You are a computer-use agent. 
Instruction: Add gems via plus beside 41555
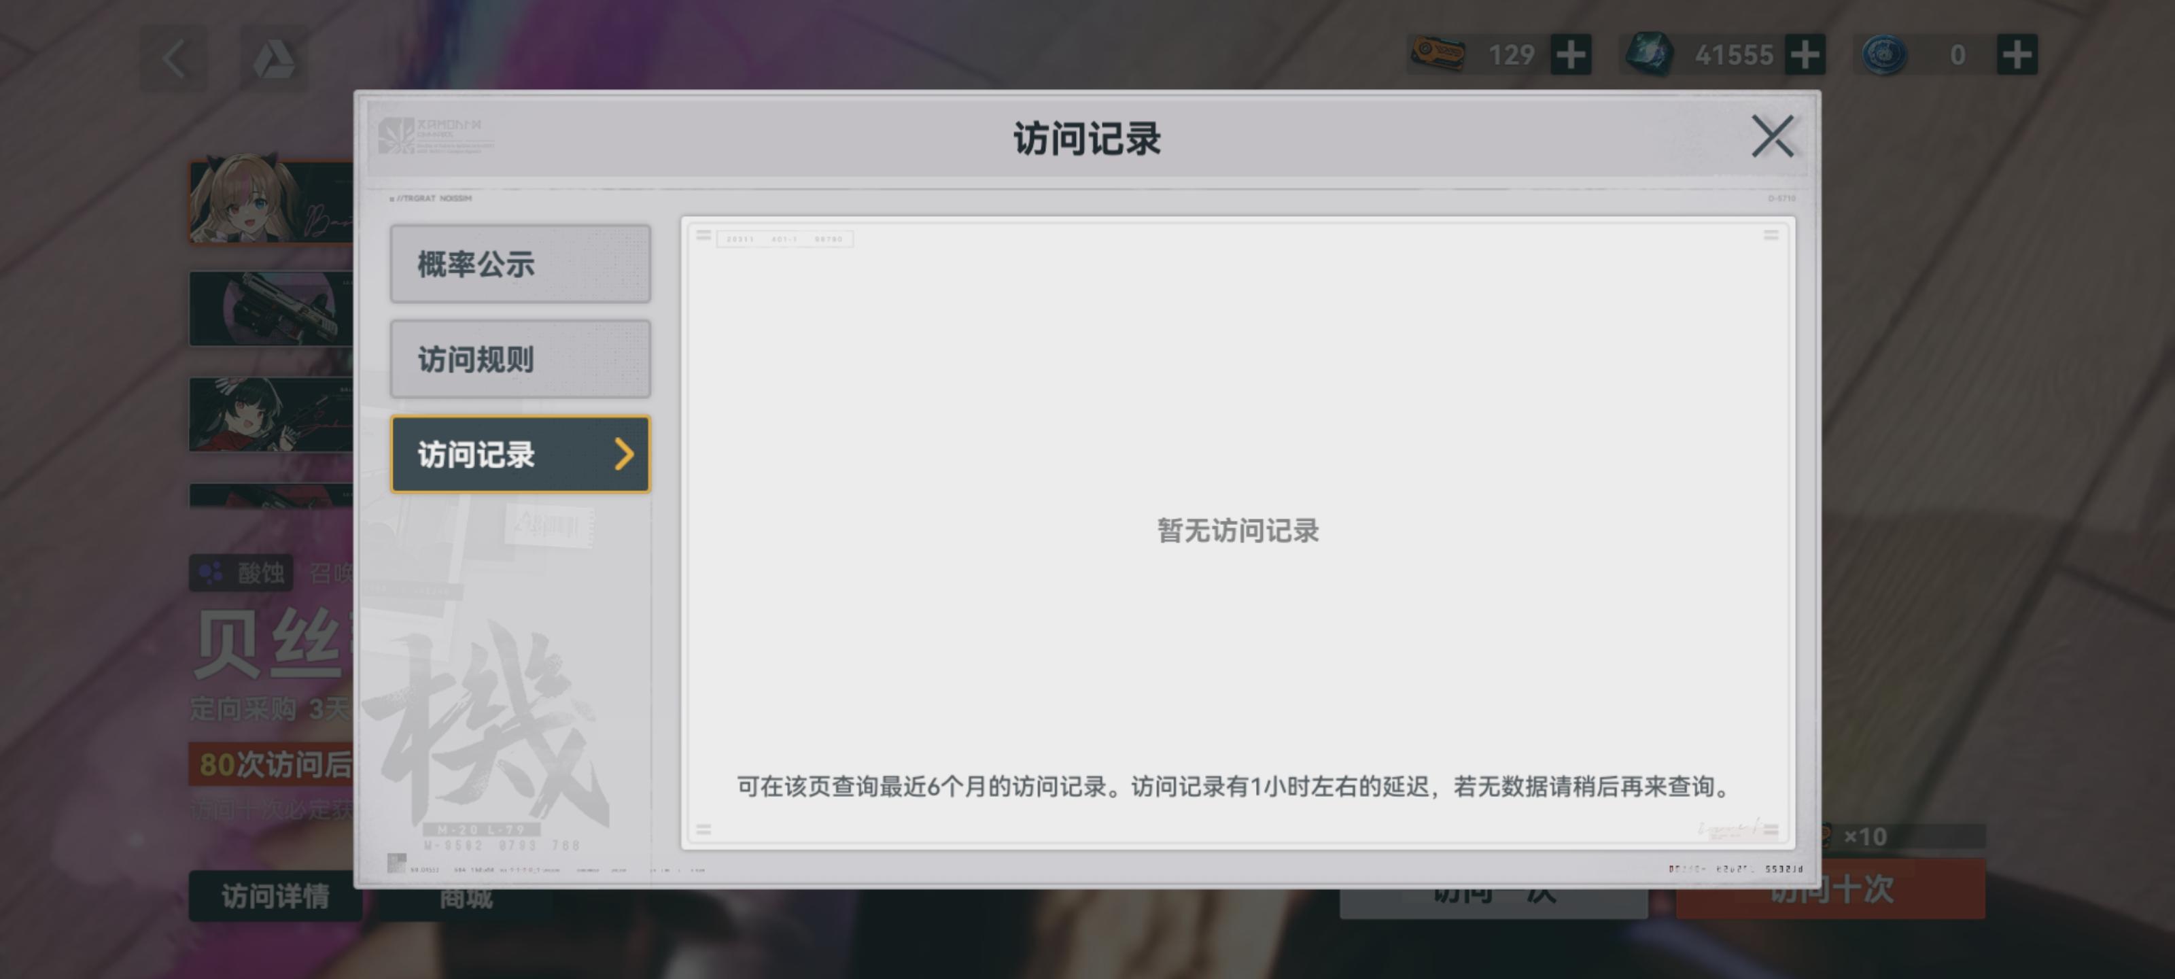click(x=1805, y=56)
